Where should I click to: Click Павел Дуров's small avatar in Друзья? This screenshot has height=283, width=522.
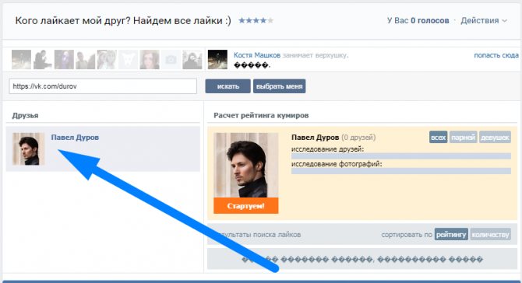click(x=28, y=148)
